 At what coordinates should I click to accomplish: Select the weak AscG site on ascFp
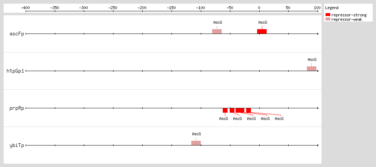tap(217, 31)
